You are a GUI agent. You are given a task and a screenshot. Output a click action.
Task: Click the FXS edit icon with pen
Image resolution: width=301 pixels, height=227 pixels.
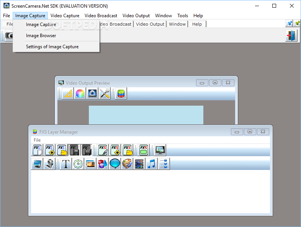point(103,150)
